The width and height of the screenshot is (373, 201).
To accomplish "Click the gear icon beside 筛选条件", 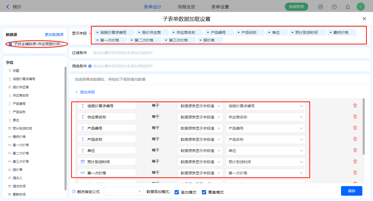I will [90, 66].
